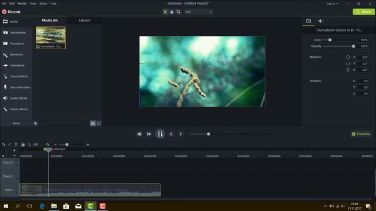Show visual properties tab in properties panel
This screenshot has height=211, width=376.
[308, 21]
